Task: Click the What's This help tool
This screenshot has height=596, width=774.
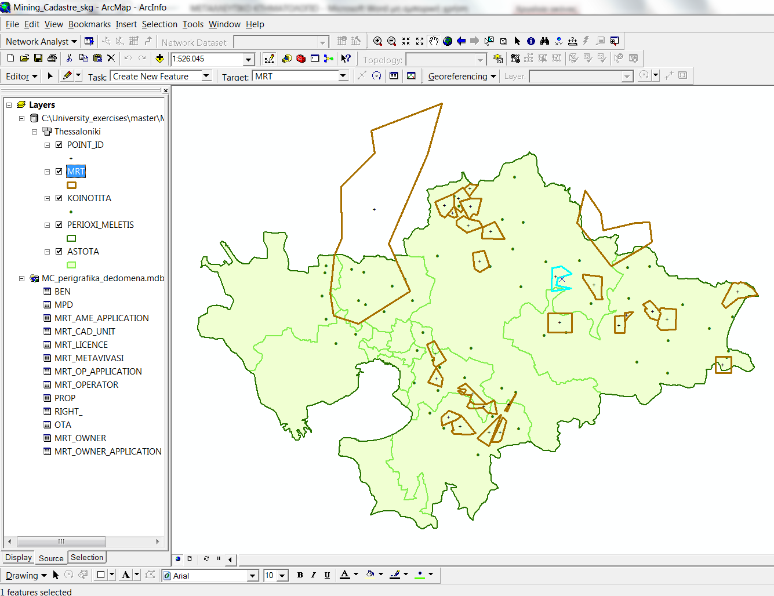Action: (x=346, y=59)
